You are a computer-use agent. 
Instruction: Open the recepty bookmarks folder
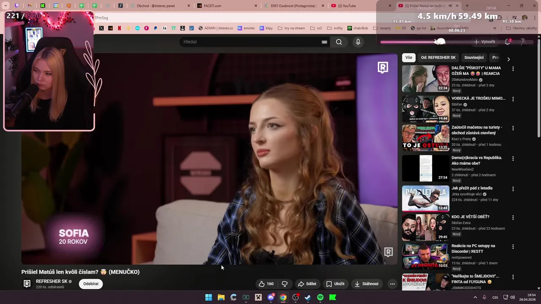tap(382, 28)
